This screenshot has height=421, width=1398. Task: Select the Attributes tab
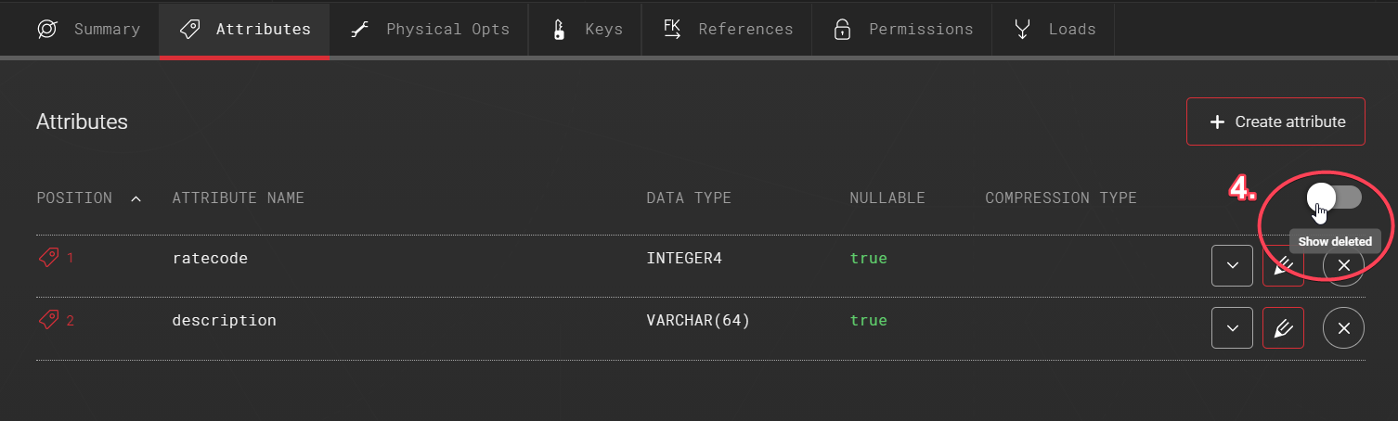(244, 29)
